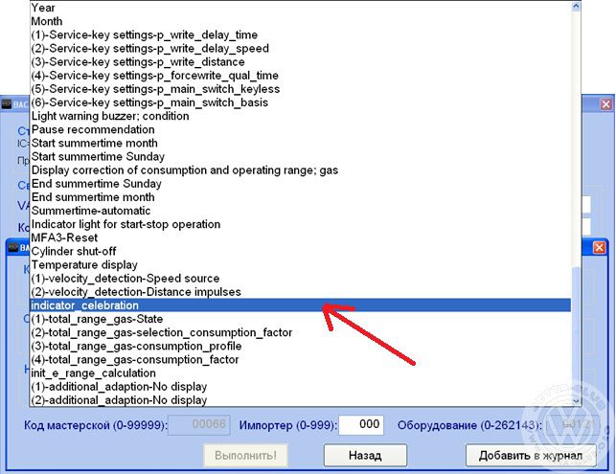Select Pause recommendation entry
This screenshot has height=474, width=616.
point(88,129)
